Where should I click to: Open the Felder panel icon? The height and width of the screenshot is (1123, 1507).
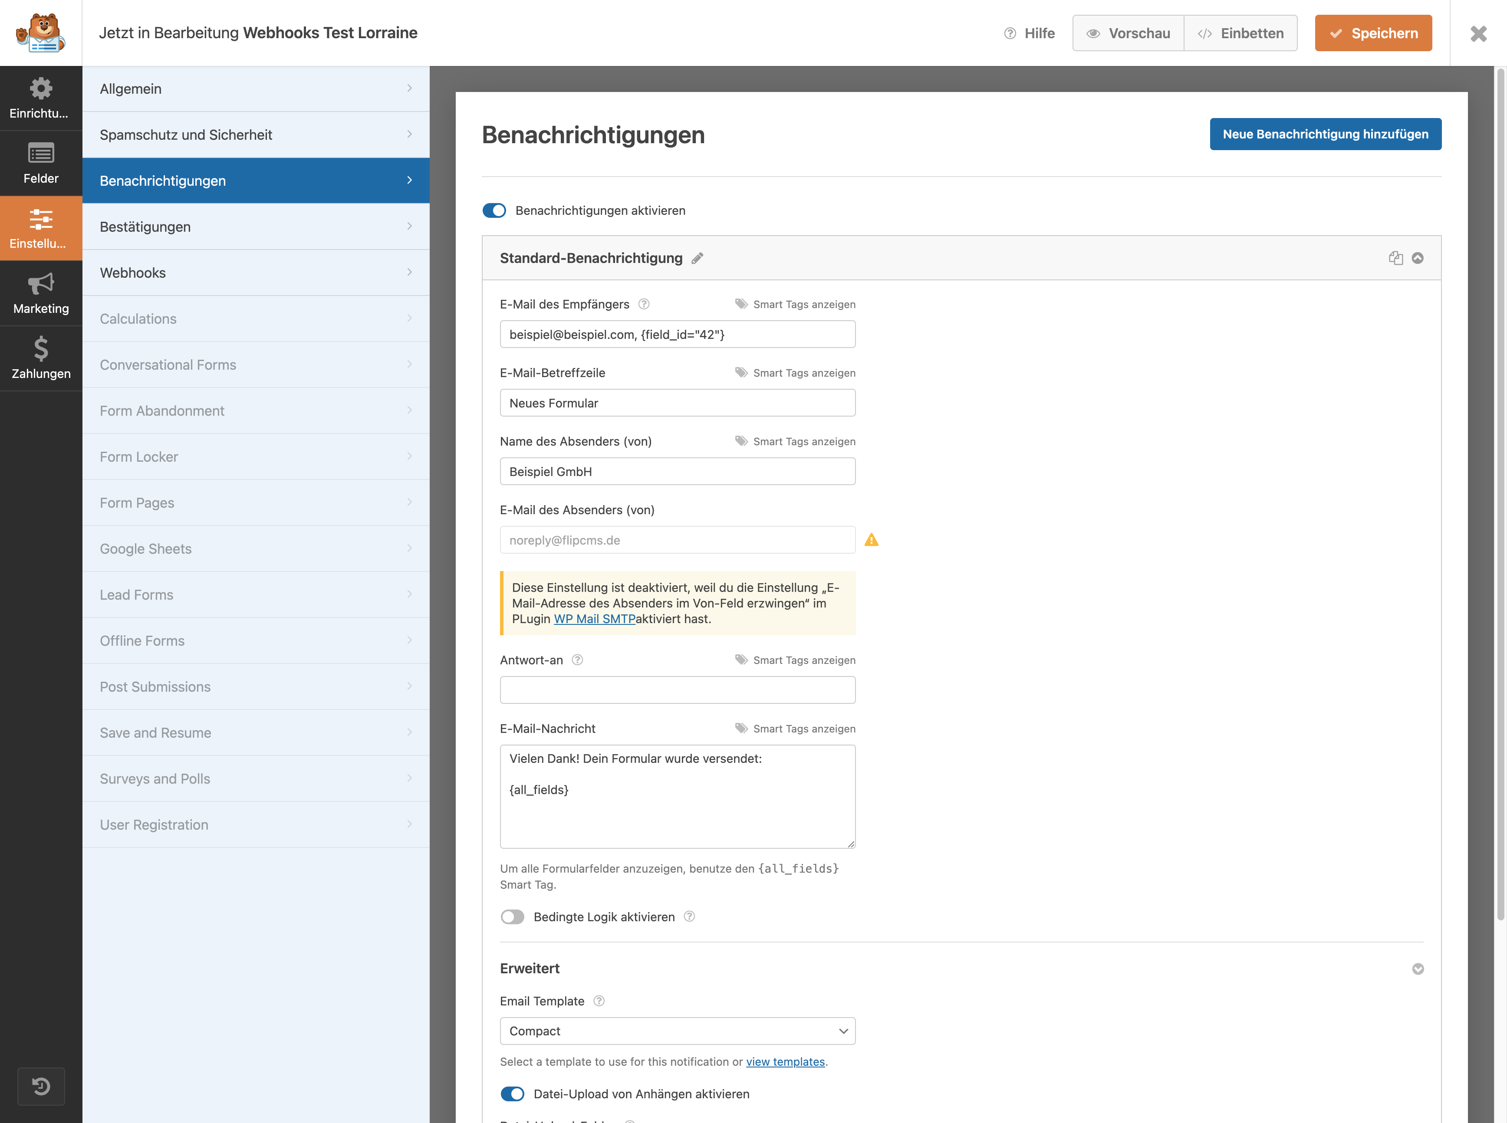pos(41,163)
